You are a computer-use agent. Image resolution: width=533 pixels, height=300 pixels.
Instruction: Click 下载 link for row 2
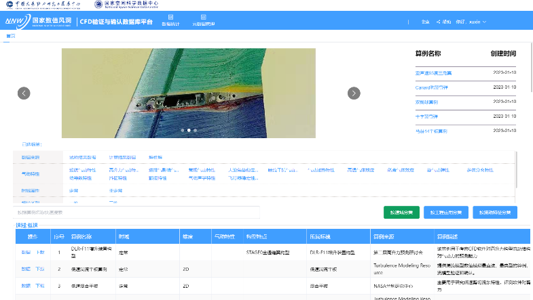40,269
